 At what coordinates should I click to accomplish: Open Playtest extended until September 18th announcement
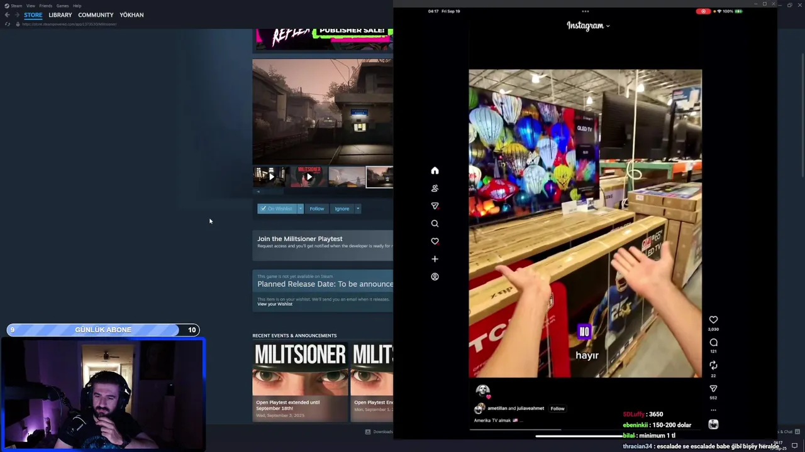coord(300,382)
